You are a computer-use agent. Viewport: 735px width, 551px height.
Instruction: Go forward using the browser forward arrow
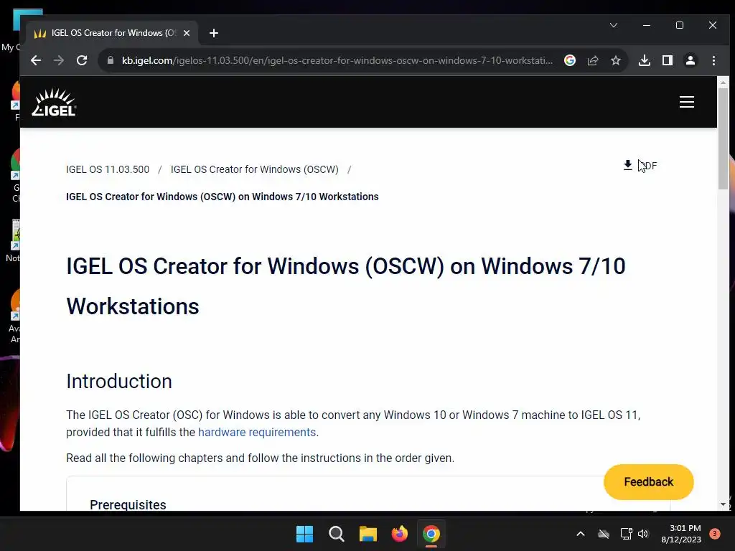point(59,60)
